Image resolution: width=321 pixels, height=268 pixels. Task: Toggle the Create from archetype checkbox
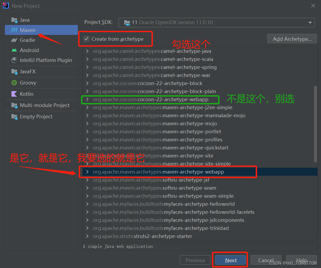point(86,39)
